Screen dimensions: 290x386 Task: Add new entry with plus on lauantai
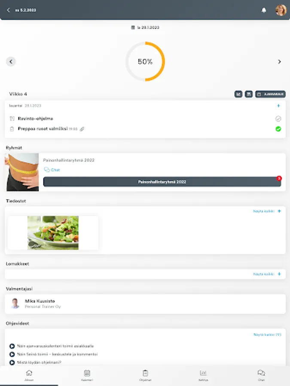(x=278, y=106)
